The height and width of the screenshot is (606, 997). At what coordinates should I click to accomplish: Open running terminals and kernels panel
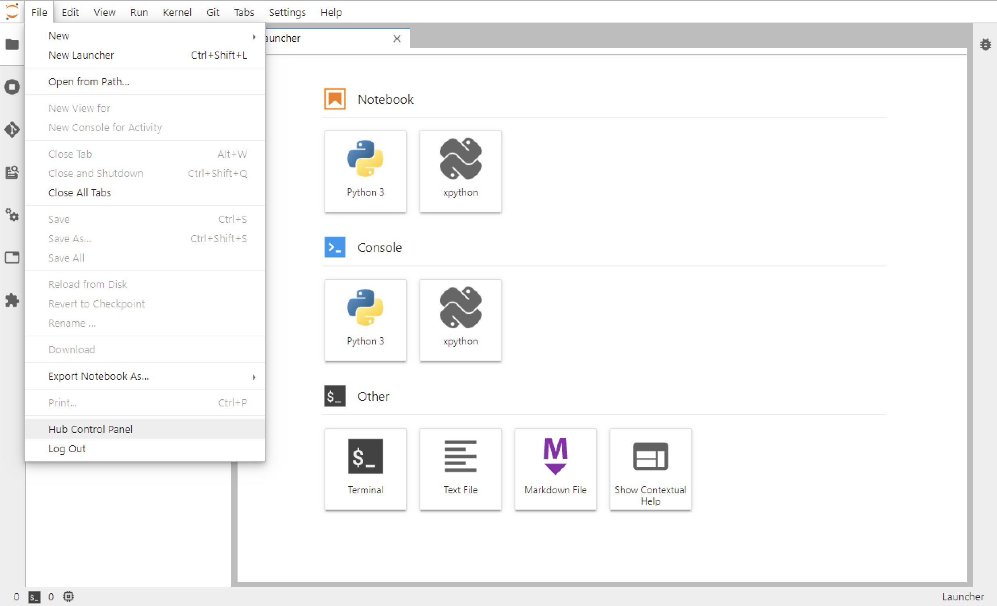tap(12, 87)
